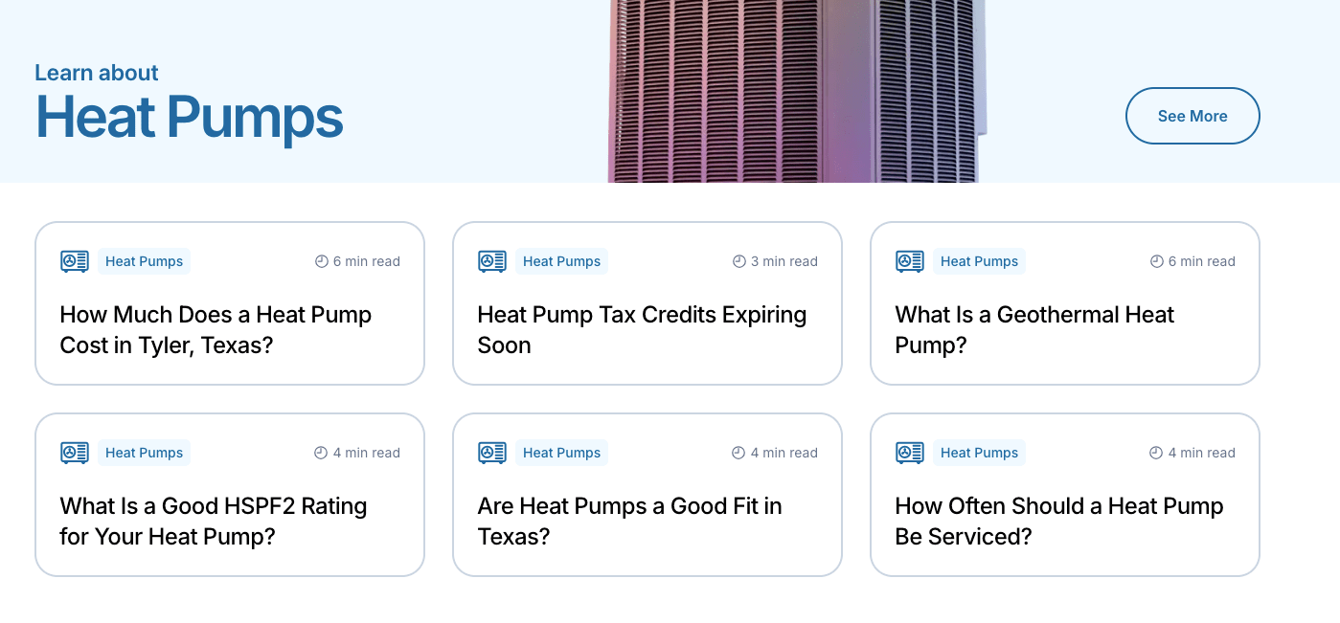This screenshot has height=623, width=1340.
Task: Click the heat pump icon on the Geothermal article
Action: coord(909,260)
